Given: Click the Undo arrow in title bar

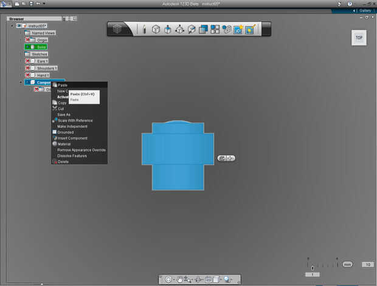Looking at the screenshot, I should [x=38, y=4].
